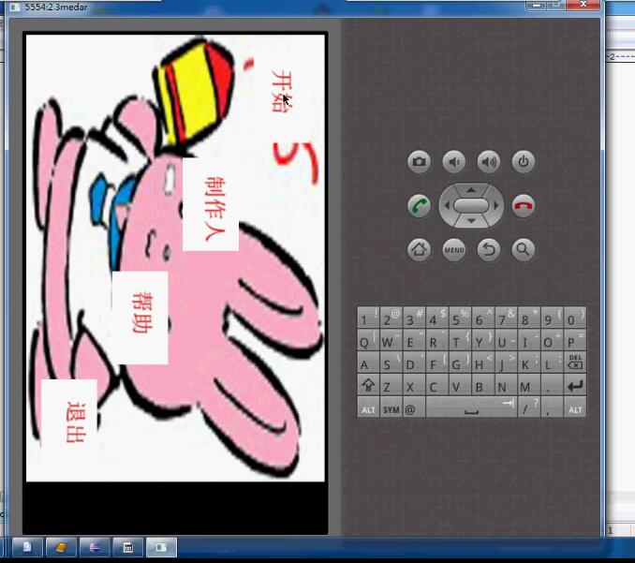Click the emulator power button
The image size is (635, 563).
click(x=524, y=162)
